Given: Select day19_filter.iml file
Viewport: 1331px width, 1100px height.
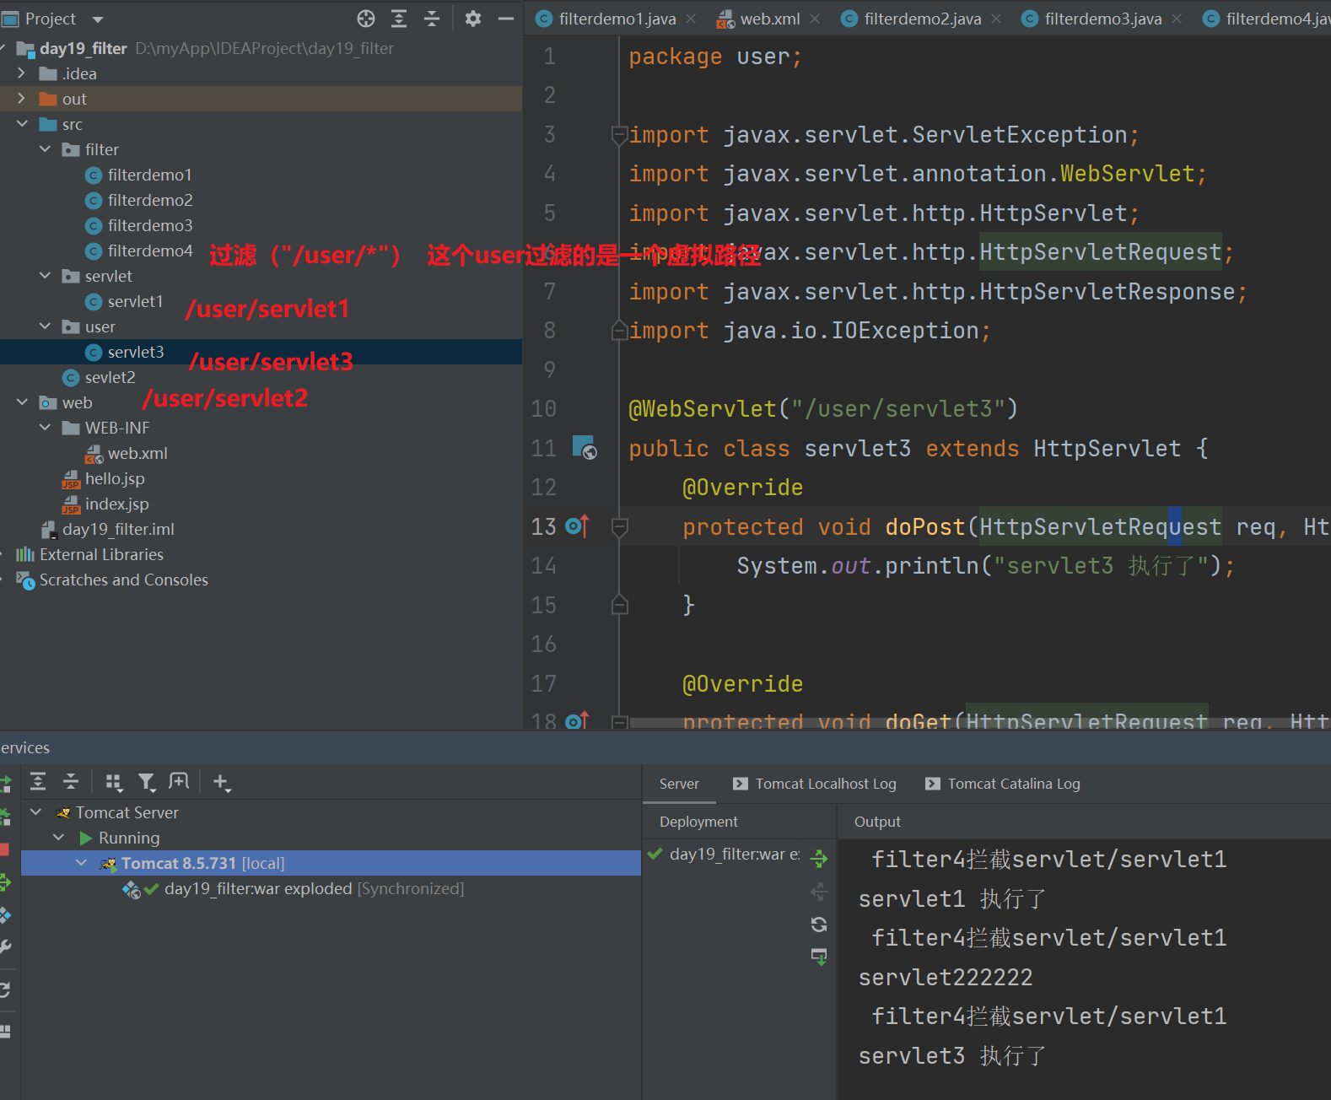Looking at the screenshot, I should (x=118, y=529).
